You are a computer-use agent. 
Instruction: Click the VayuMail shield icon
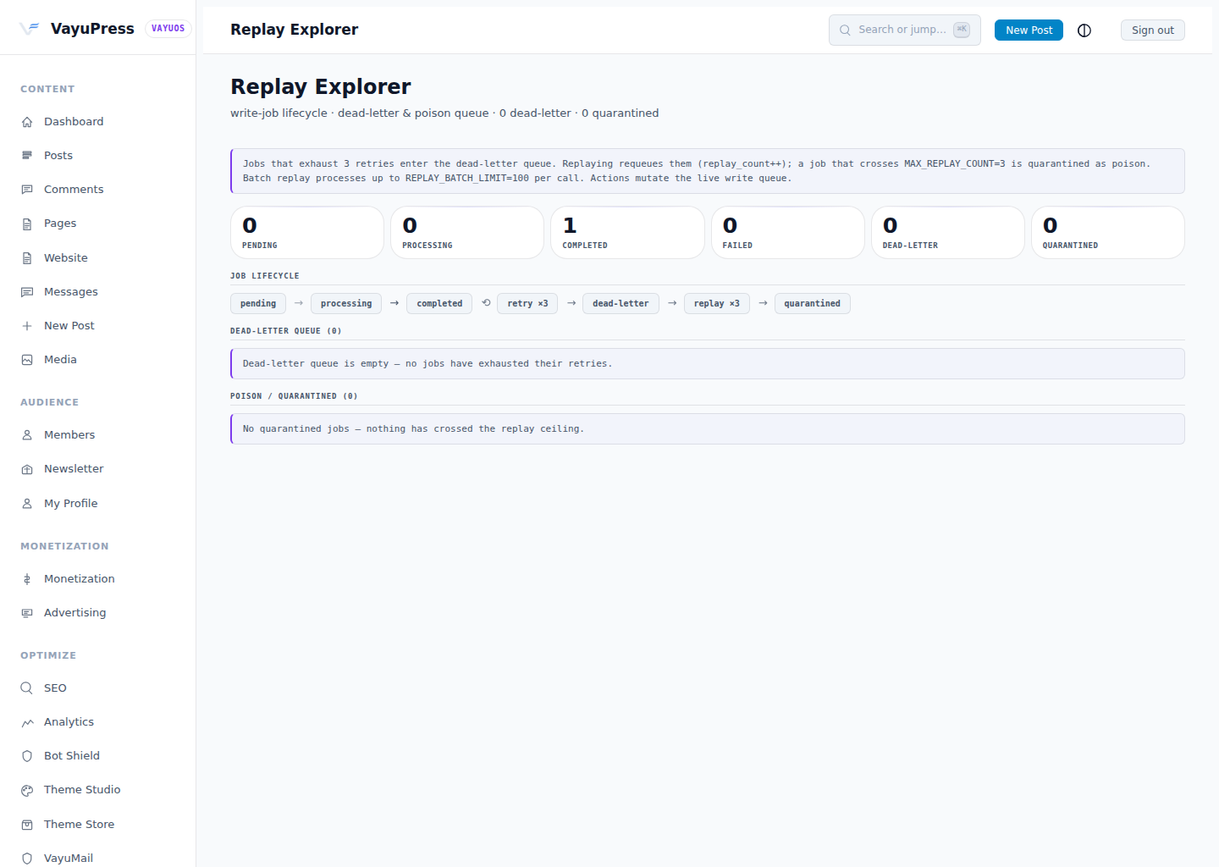pos(27,859)
